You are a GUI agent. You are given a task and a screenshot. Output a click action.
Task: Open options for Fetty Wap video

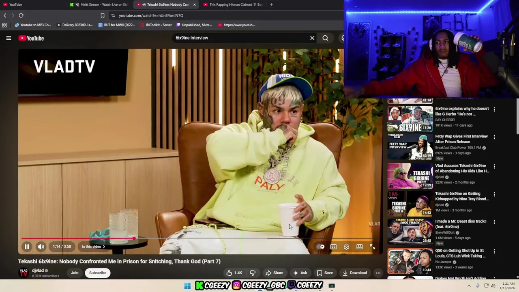[x=494, y=137]
